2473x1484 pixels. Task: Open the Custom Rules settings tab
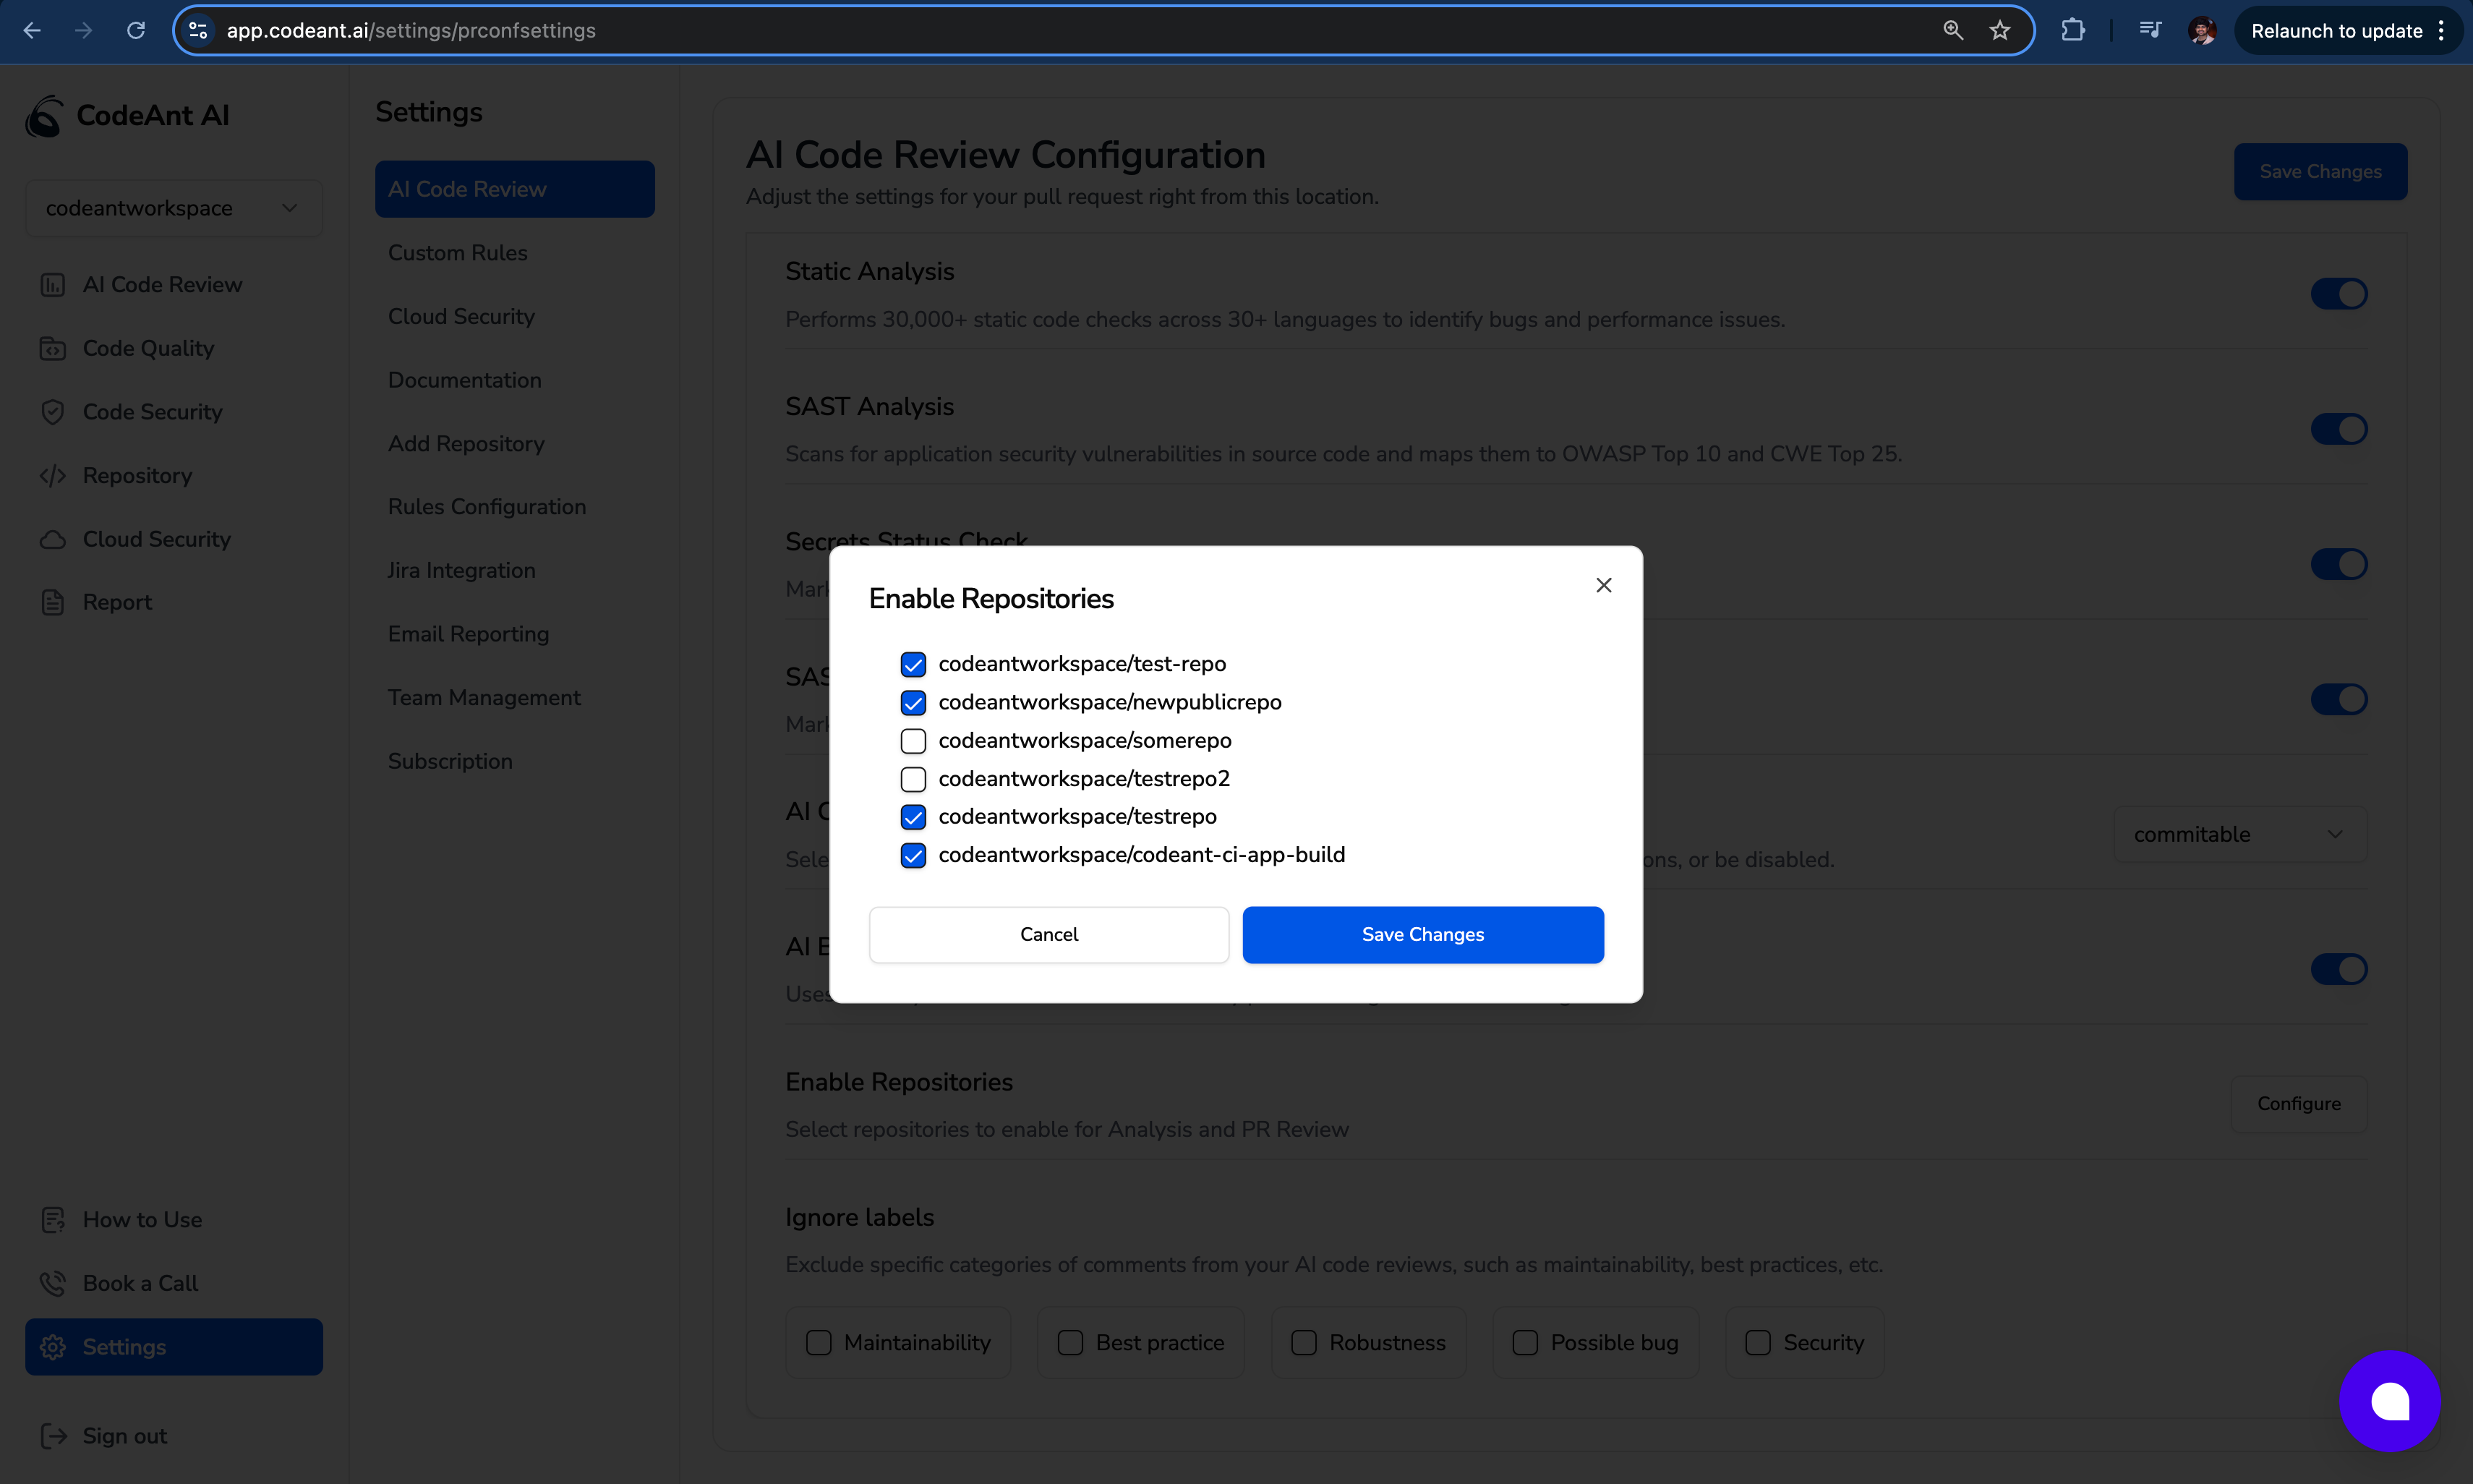pyautogui.click(x=457, y=253)
